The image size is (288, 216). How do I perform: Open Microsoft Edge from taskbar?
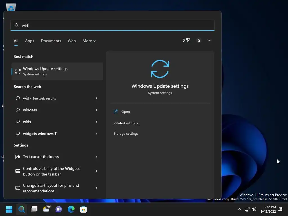(x=71, y=209)
